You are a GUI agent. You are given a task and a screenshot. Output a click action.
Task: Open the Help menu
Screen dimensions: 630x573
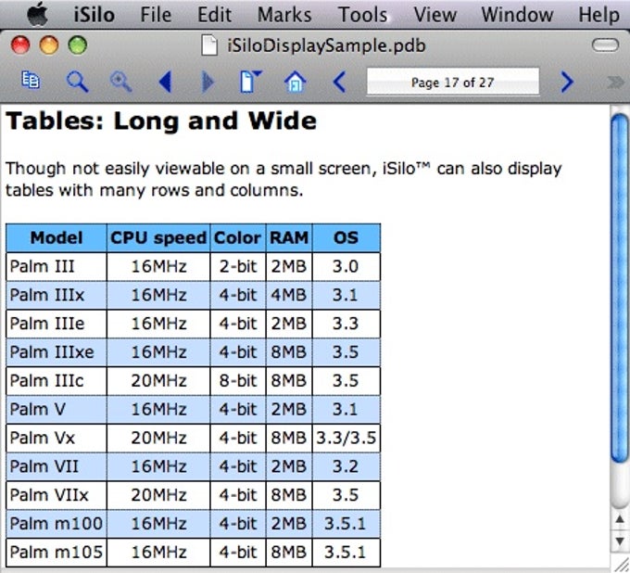coord(598,15)
